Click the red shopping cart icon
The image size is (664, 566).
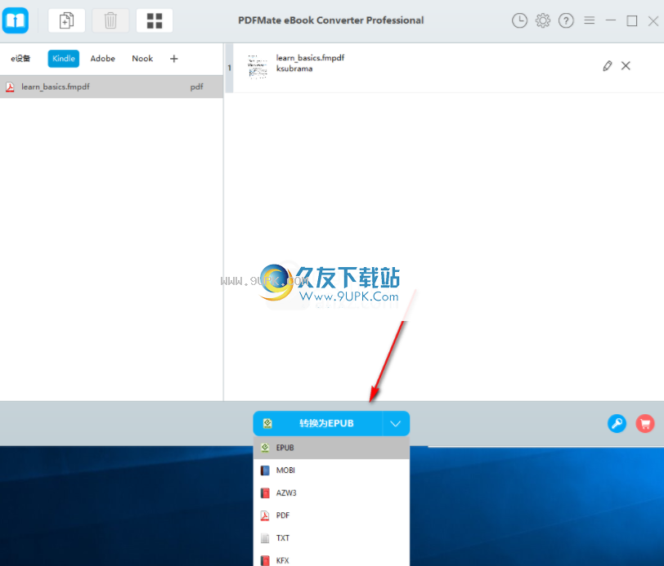click(x=645, y=423)
